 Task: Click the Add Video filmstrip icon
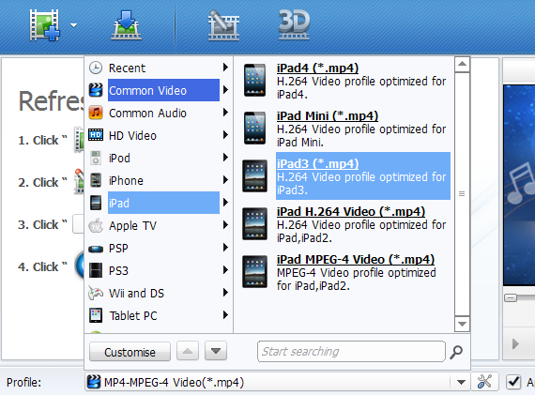point(44,25)
